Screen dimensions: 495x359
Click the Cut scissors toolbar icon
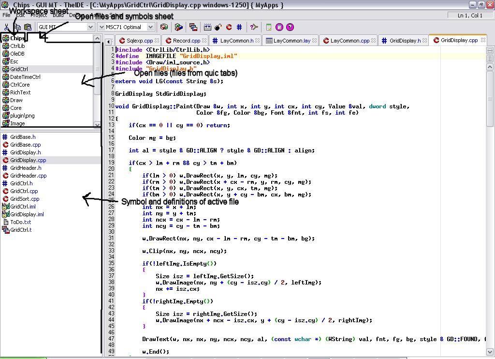[6, 27]
